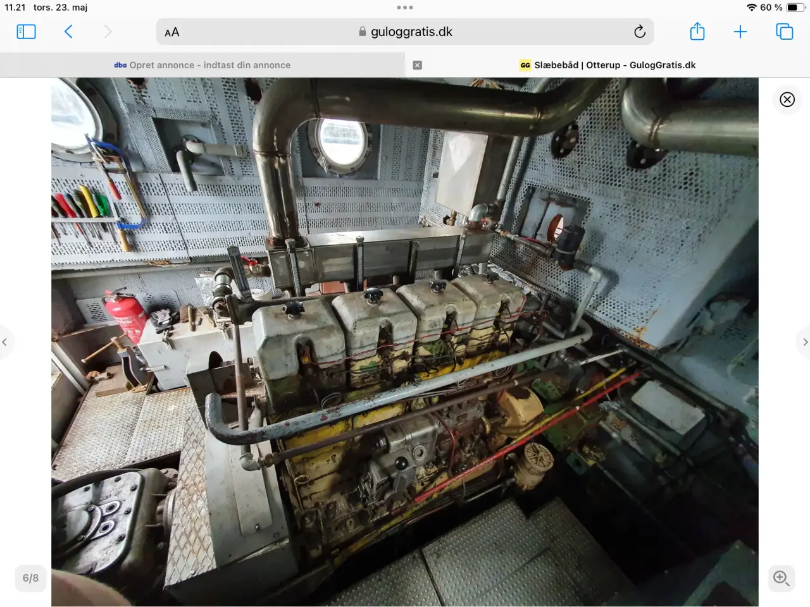Viewport: 810px width, 607px height.
Task: Show the tab overview
Action: pyautogui.click(x=785, y=32)
